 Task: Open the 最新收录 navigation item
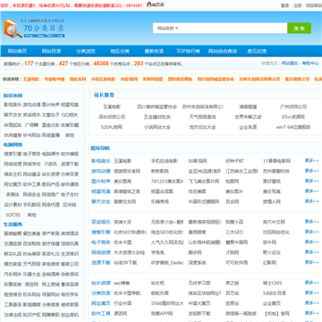pyautogui.click(x=154, y=51)
